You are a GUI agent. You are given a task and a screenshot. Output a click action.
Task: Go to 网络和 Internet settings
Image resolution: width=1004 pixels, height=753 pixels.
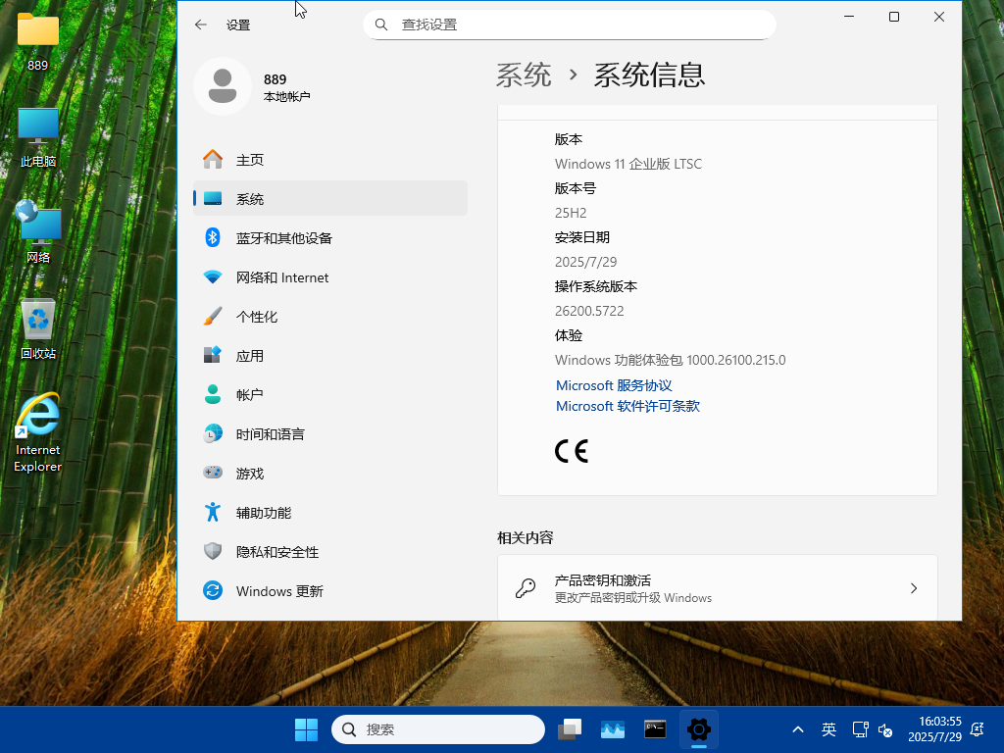point(330,277)
